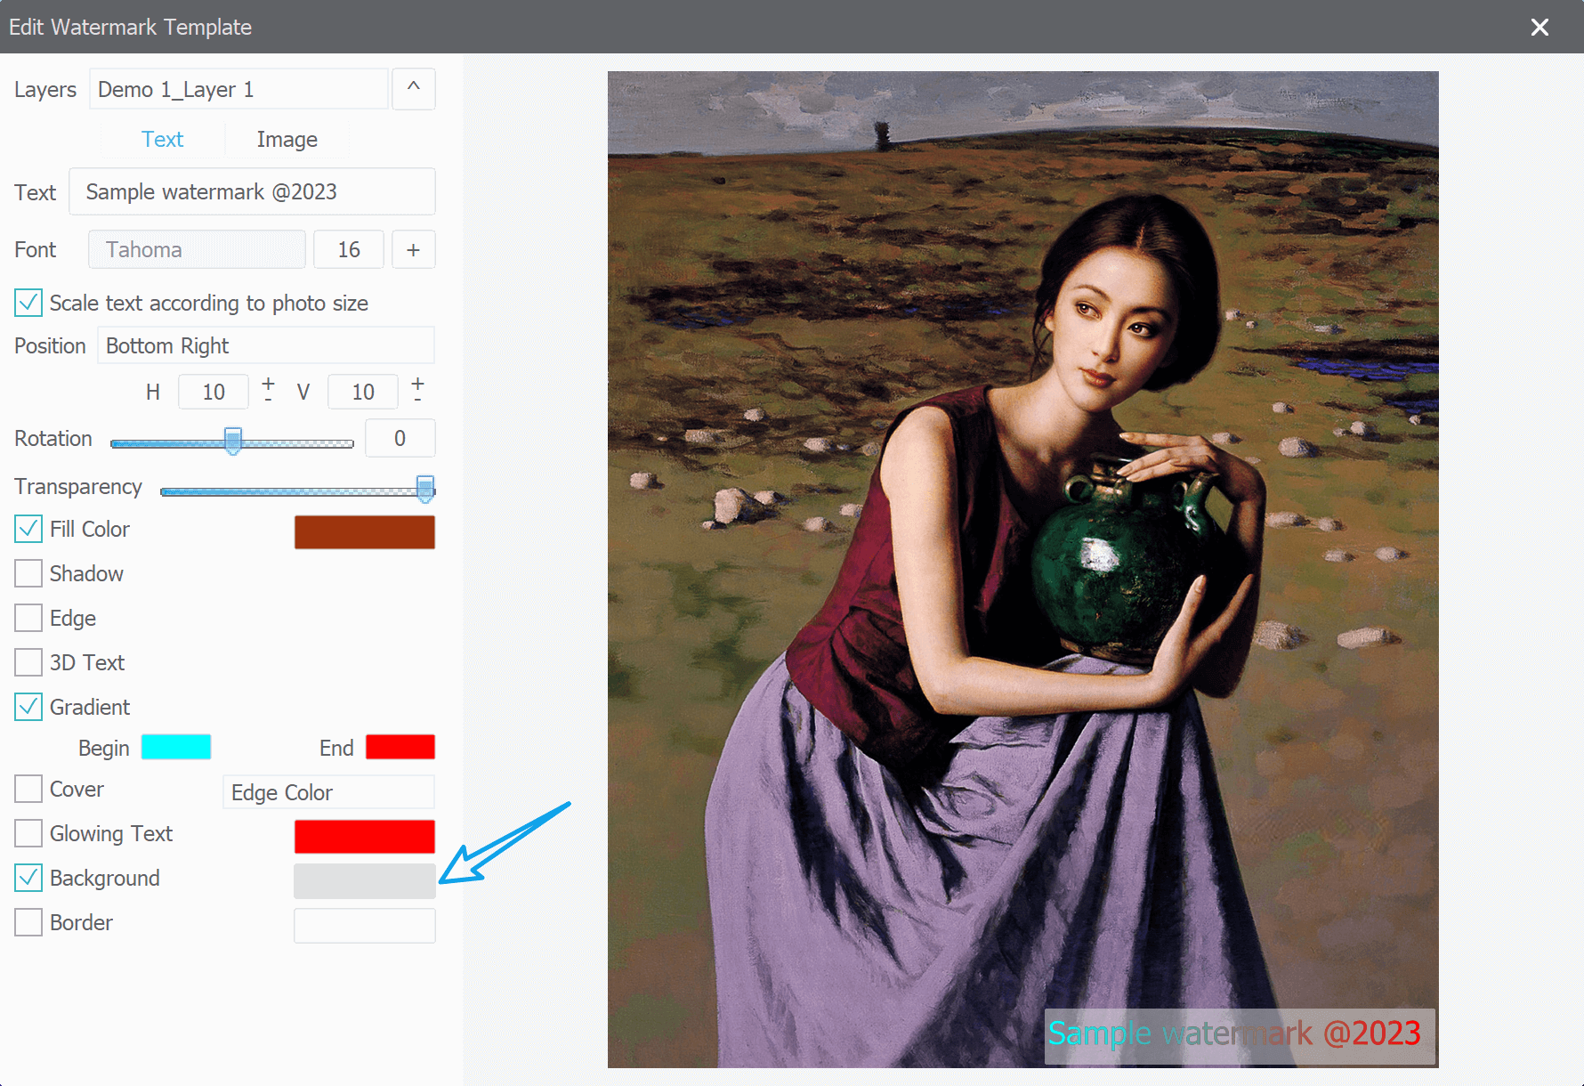Enable the Shadow effect
This screenshot has height=1086, width=1584.
28,573
